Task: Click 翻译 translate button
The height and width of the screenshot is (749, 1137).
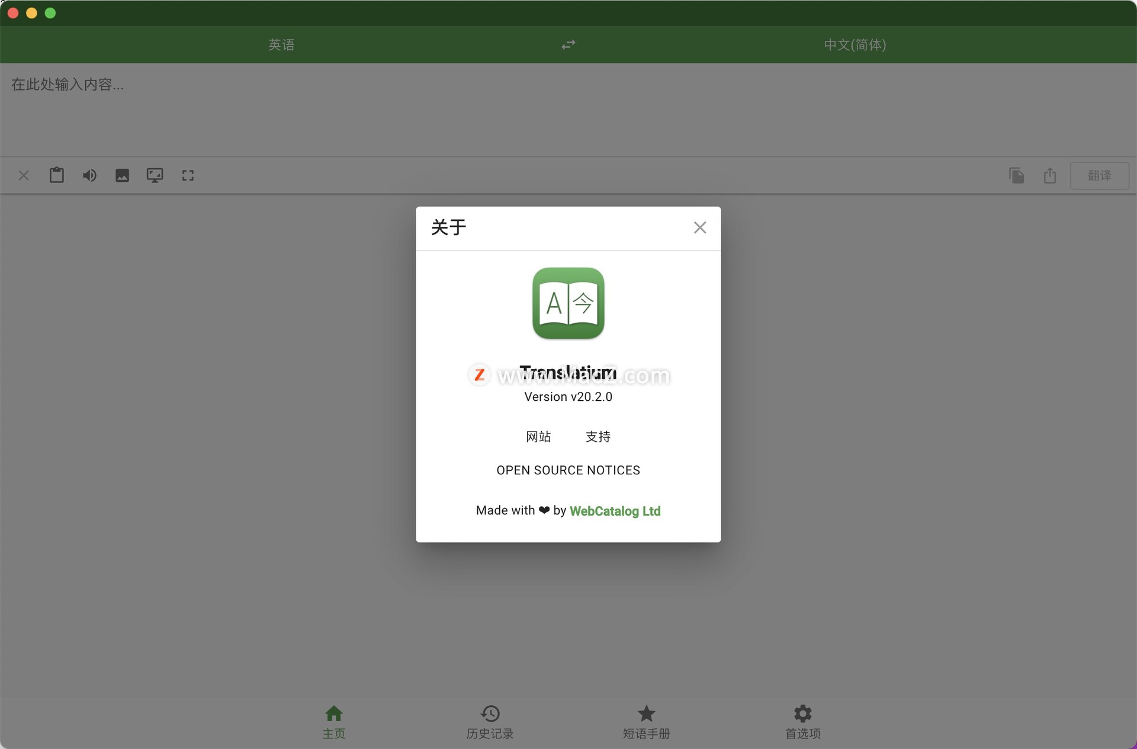Action: 1100,175
